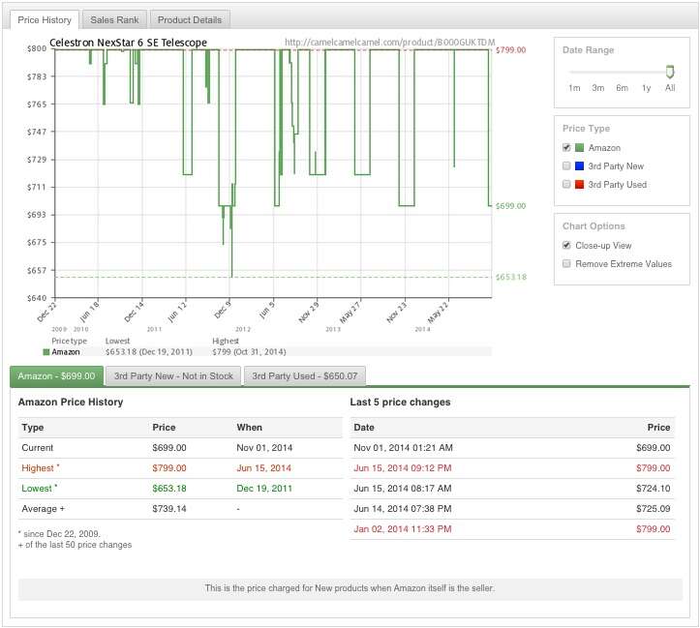Set date range to 6m
This screenshot has height=628, width=700.
pyautogui.click(x=622, y=88)
